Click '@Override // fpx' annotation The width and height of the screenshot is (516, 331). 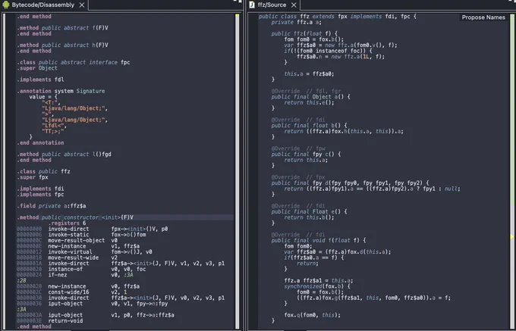pyautogui.click(x=298, y=177)
